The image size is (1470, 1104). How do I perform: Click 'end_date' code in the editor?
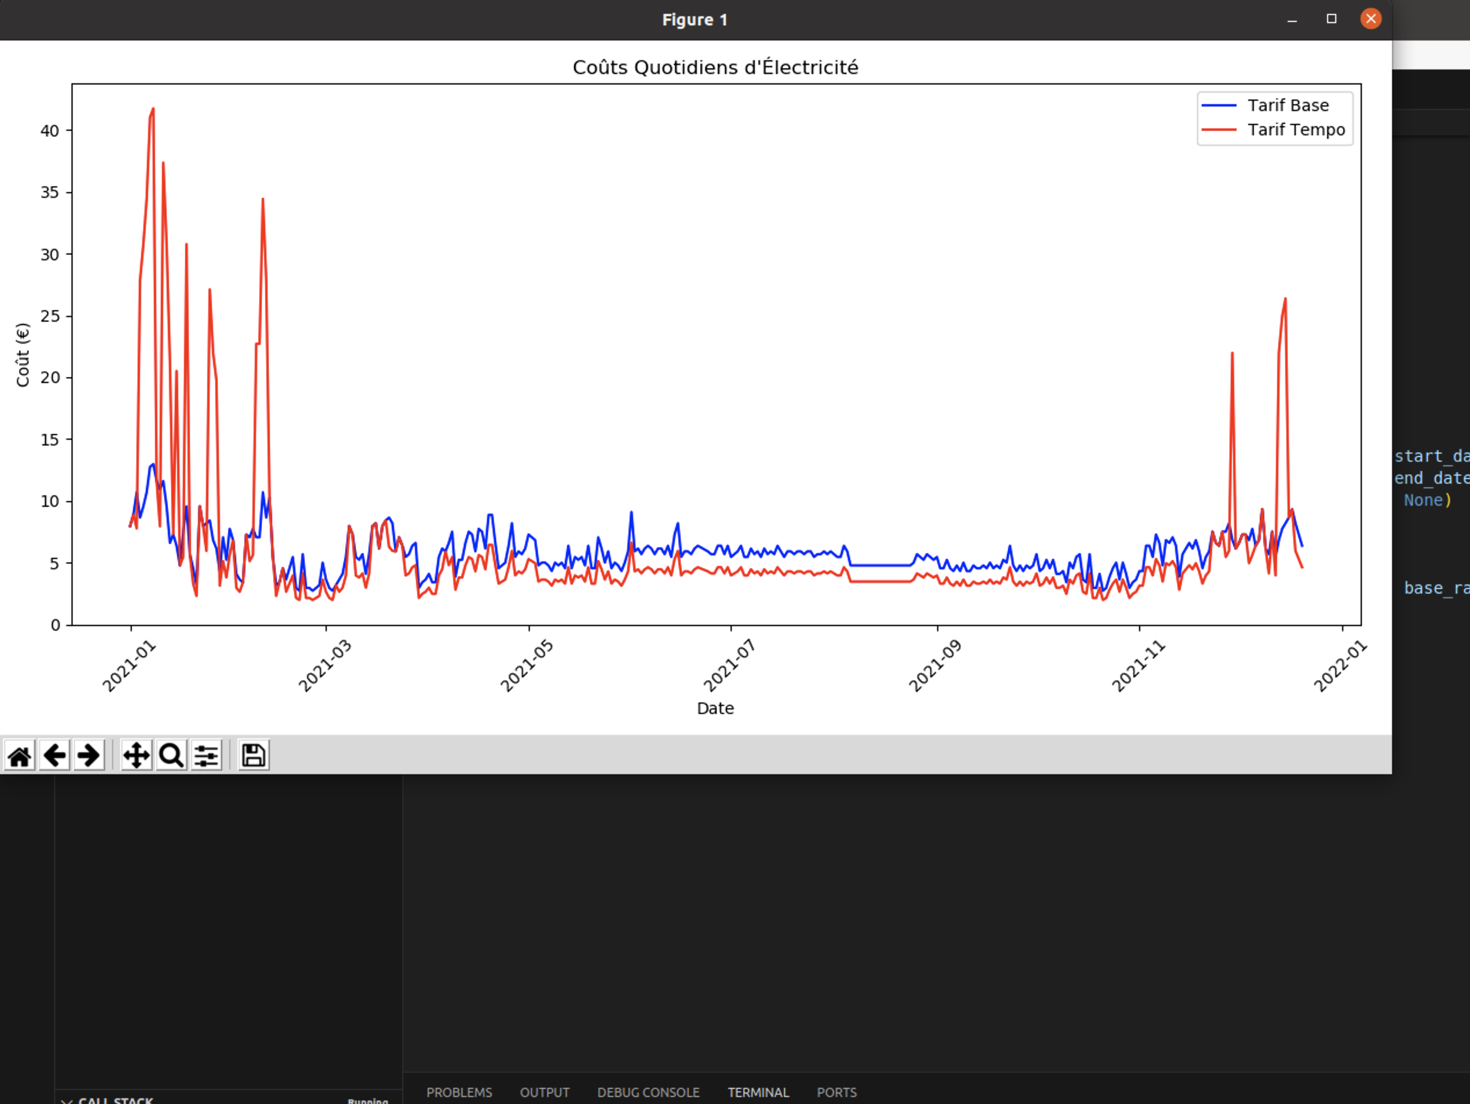point(1432,479)
